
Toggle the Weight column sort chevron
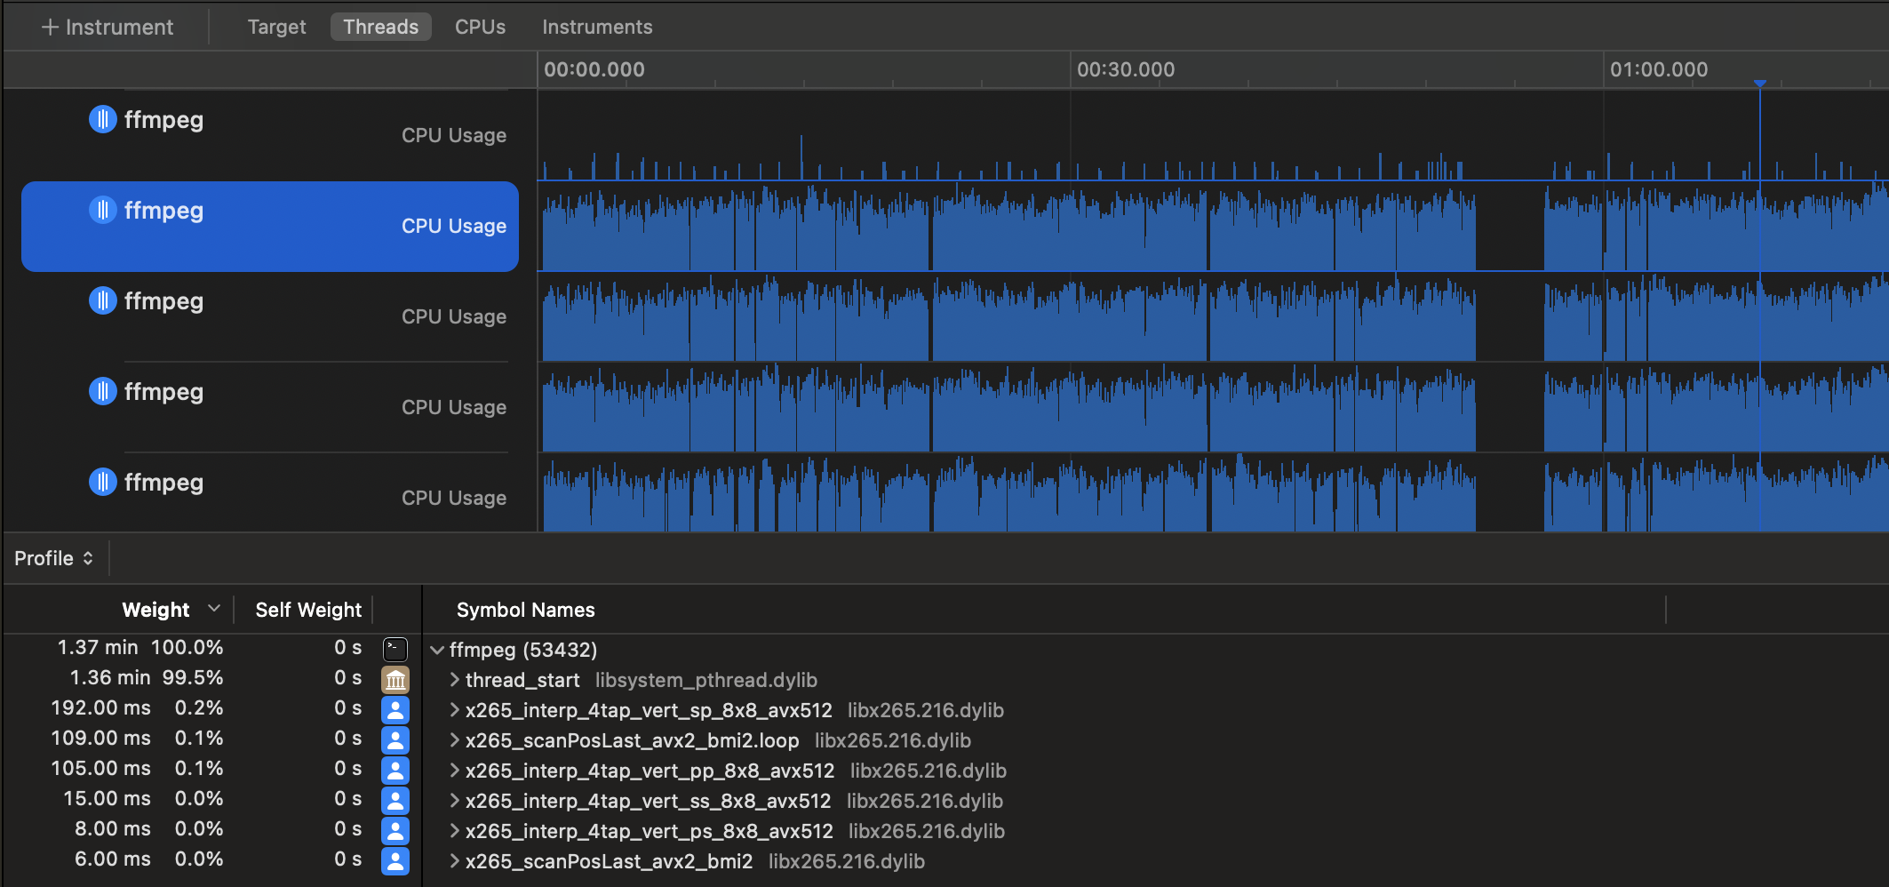(x=213, y=609)
